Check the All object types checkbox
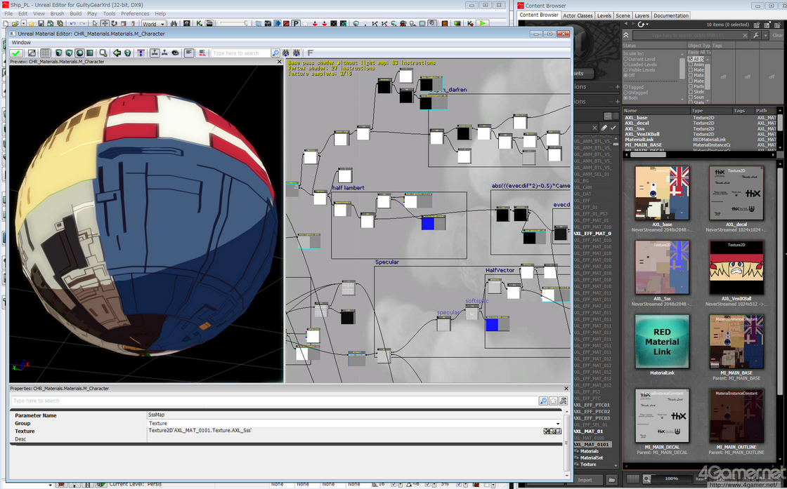Screen dimensions: 787x489 tap(691, 60)
